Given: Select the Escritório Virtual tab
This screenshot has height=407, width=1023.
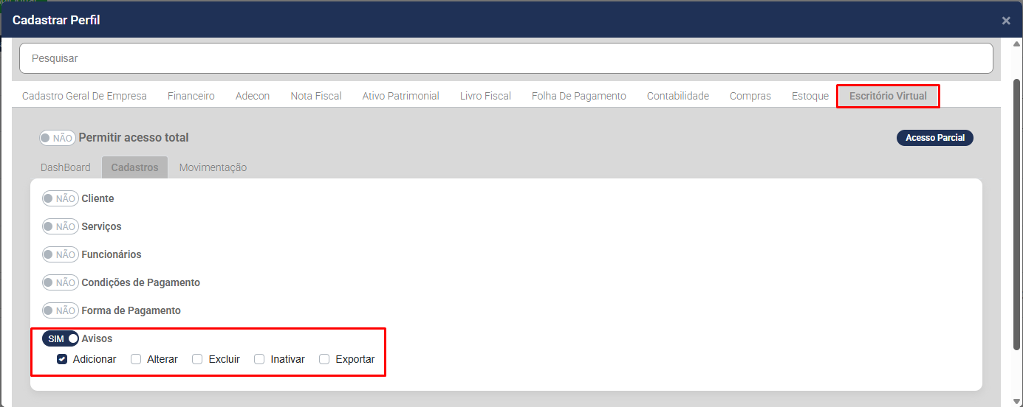Looking at the screenshot, I should (888, 96).
